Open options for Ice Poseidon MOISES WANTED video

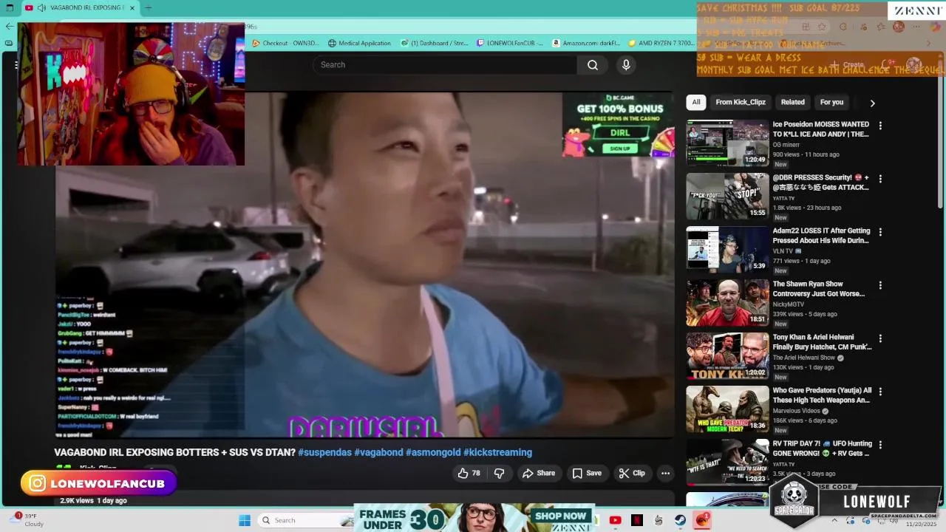880,126
